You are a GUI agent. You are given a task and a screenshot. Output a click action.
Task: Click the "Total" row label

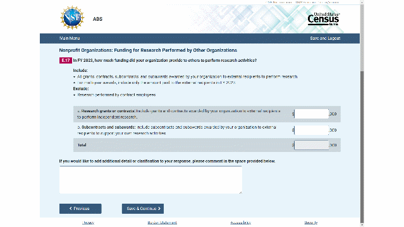click(x=82, y=145)
